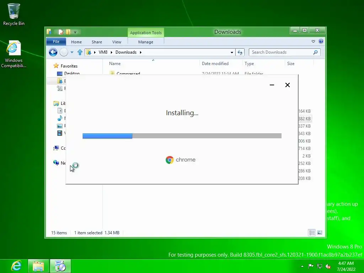The image size is (364, 273).
Task: Open Explorer help question mark
Action: click(321, 41)
